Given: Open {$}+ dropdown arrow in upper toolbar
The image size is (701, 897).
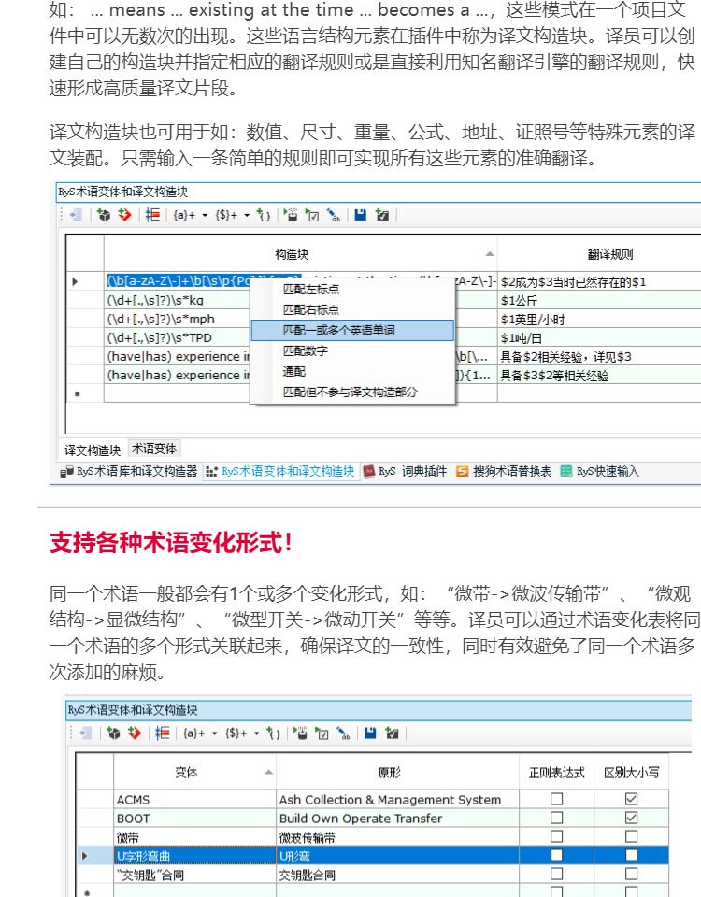Looking at the screenshot, I should (247, 216).
